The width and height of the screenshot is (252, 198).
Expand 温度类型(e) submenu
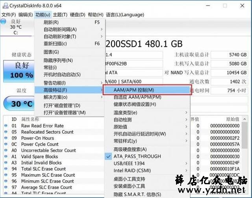coord(147,113)
